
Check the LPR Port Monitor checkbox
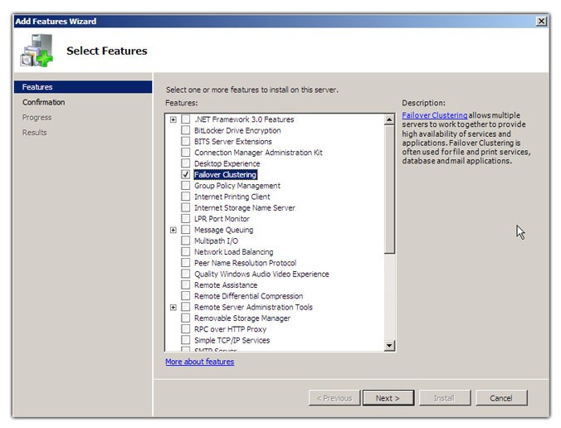point(185,218)
